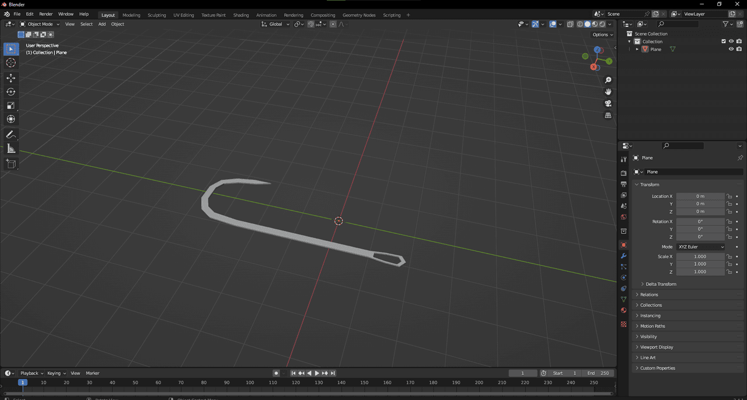Toggle the Collection exclude checkbox
This screenshot has width=747, height=400.
point(724,41)
